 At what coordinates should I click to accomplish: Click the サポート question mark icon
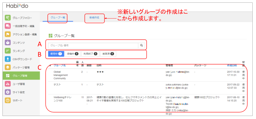(8, 100)
